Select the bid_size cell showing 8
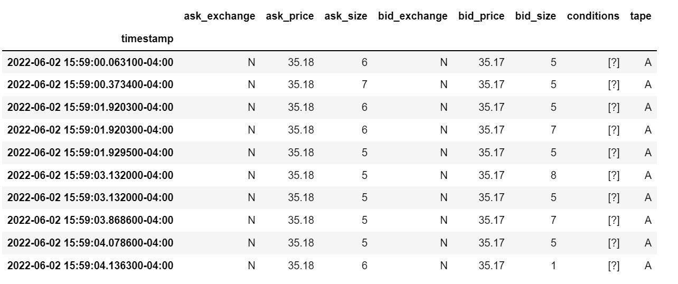Image resolution: width=678 pixels, height=284 pixels. click(553, 175)
